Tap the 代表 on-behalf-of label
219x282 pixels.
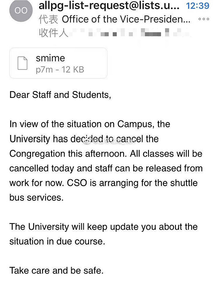[x=48, y=19]
